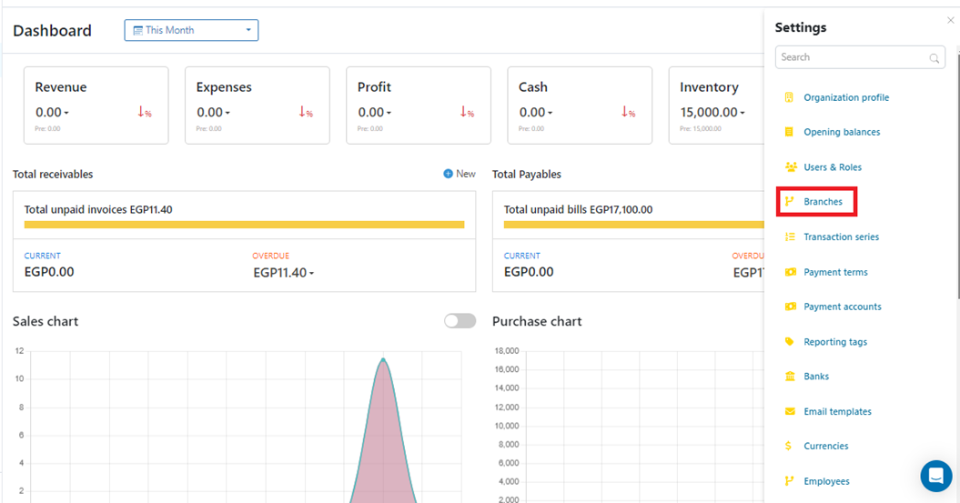Click the unpaid invoices yellow progress bar
960x503 pixels.
tap(244, 225)
